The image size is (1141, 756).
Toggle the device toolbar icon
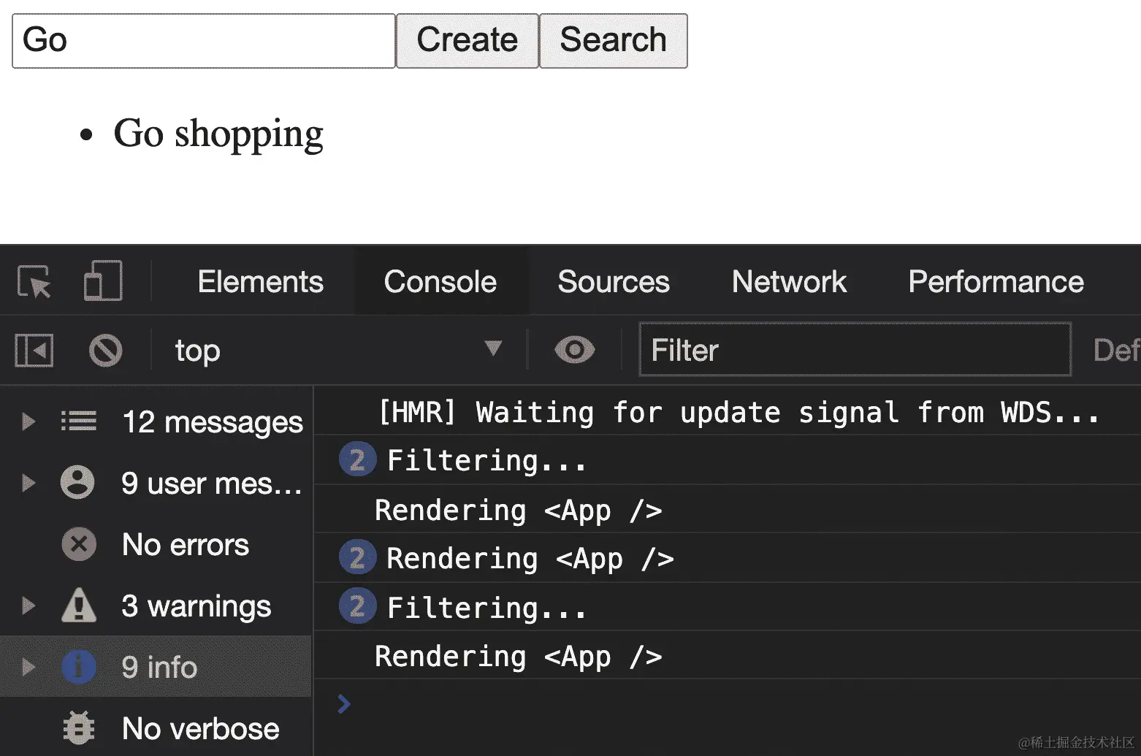103,281
